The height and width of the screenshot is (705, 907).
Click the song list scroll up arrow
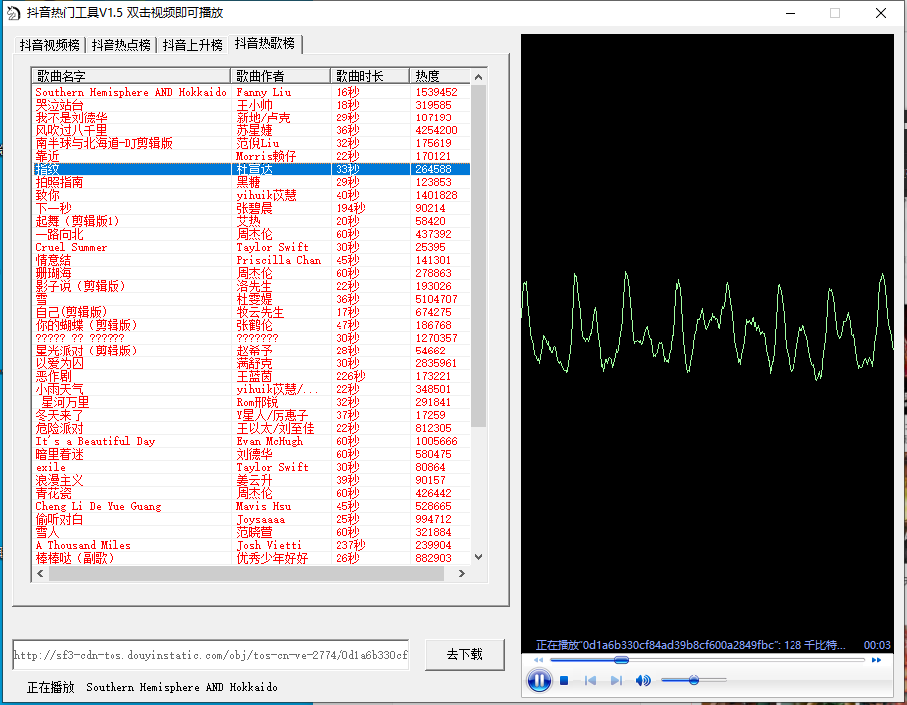(478, 77)
